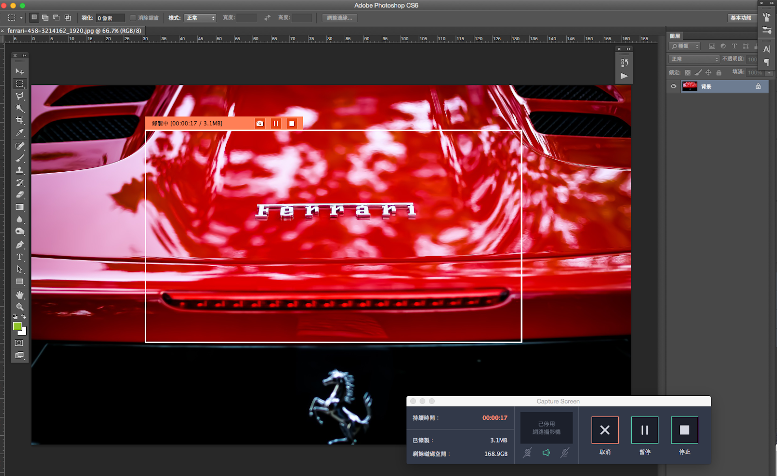Swap foreground and background colors
This screenshot has width=777, height=476.
pyautogui.click(x=24, y=316)
